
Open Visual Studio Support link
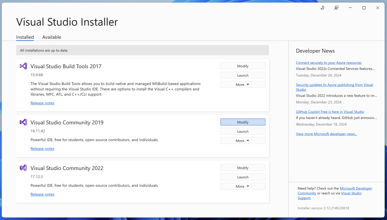[351, 193]
